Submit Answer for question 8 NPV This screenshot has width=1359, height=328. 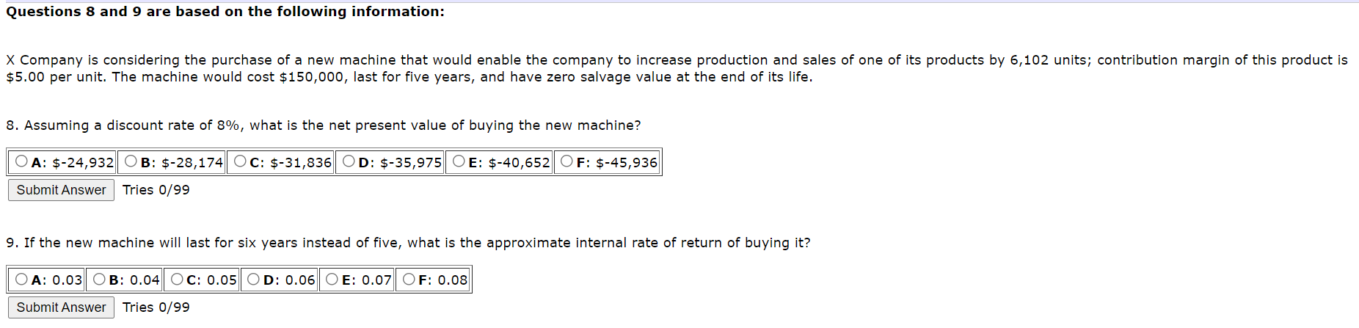[61, 190]
